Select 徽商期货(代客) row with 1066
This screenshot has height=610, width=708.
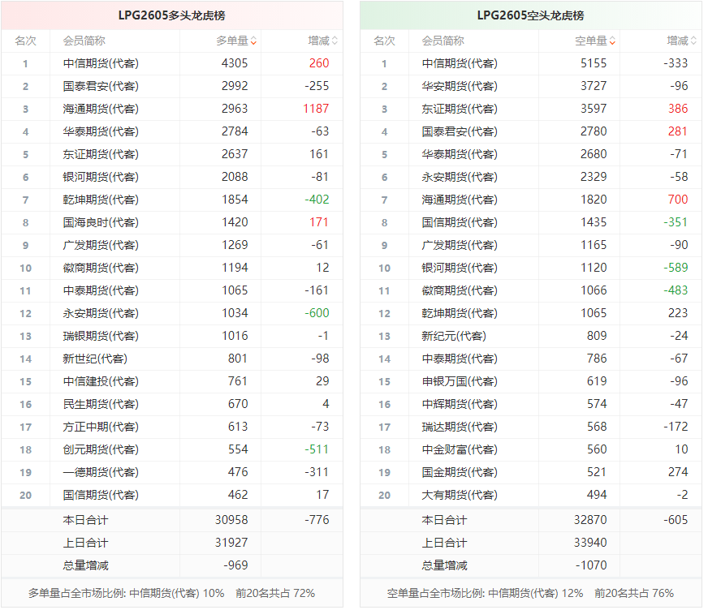tap(531, 290)
